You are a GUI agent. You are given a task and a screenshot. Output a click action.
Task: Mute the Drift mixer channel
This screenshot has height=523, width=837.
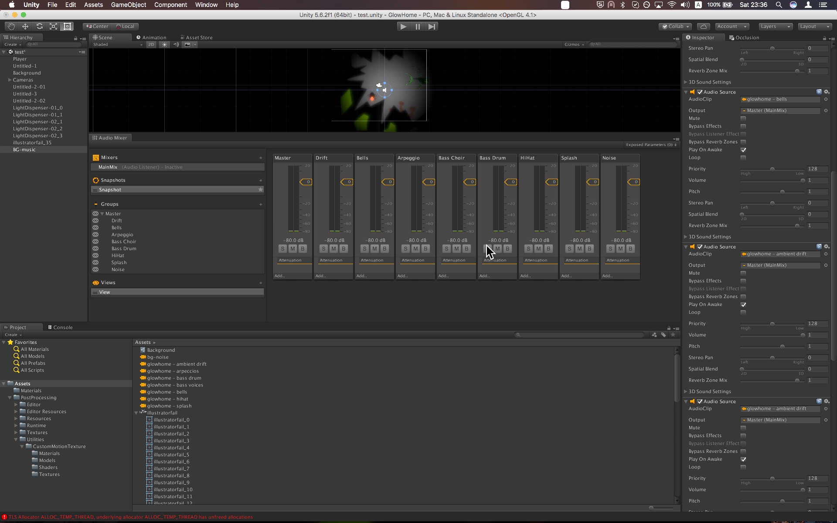click(333, 249)
